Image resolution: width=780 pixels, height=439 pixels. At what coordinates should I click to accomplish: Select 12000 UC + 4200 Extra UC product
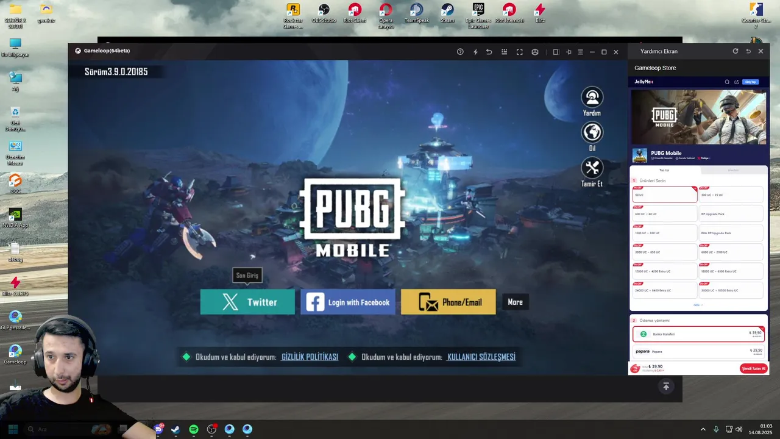point(665,271)
